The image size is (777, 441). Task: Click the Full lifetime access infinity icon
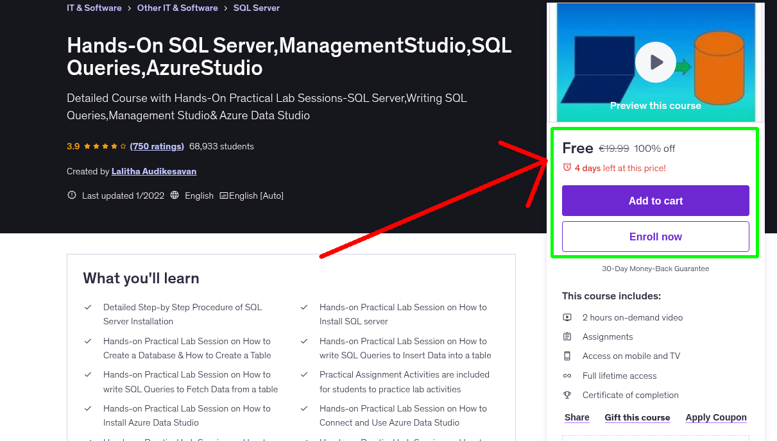[x=567, y=376]
